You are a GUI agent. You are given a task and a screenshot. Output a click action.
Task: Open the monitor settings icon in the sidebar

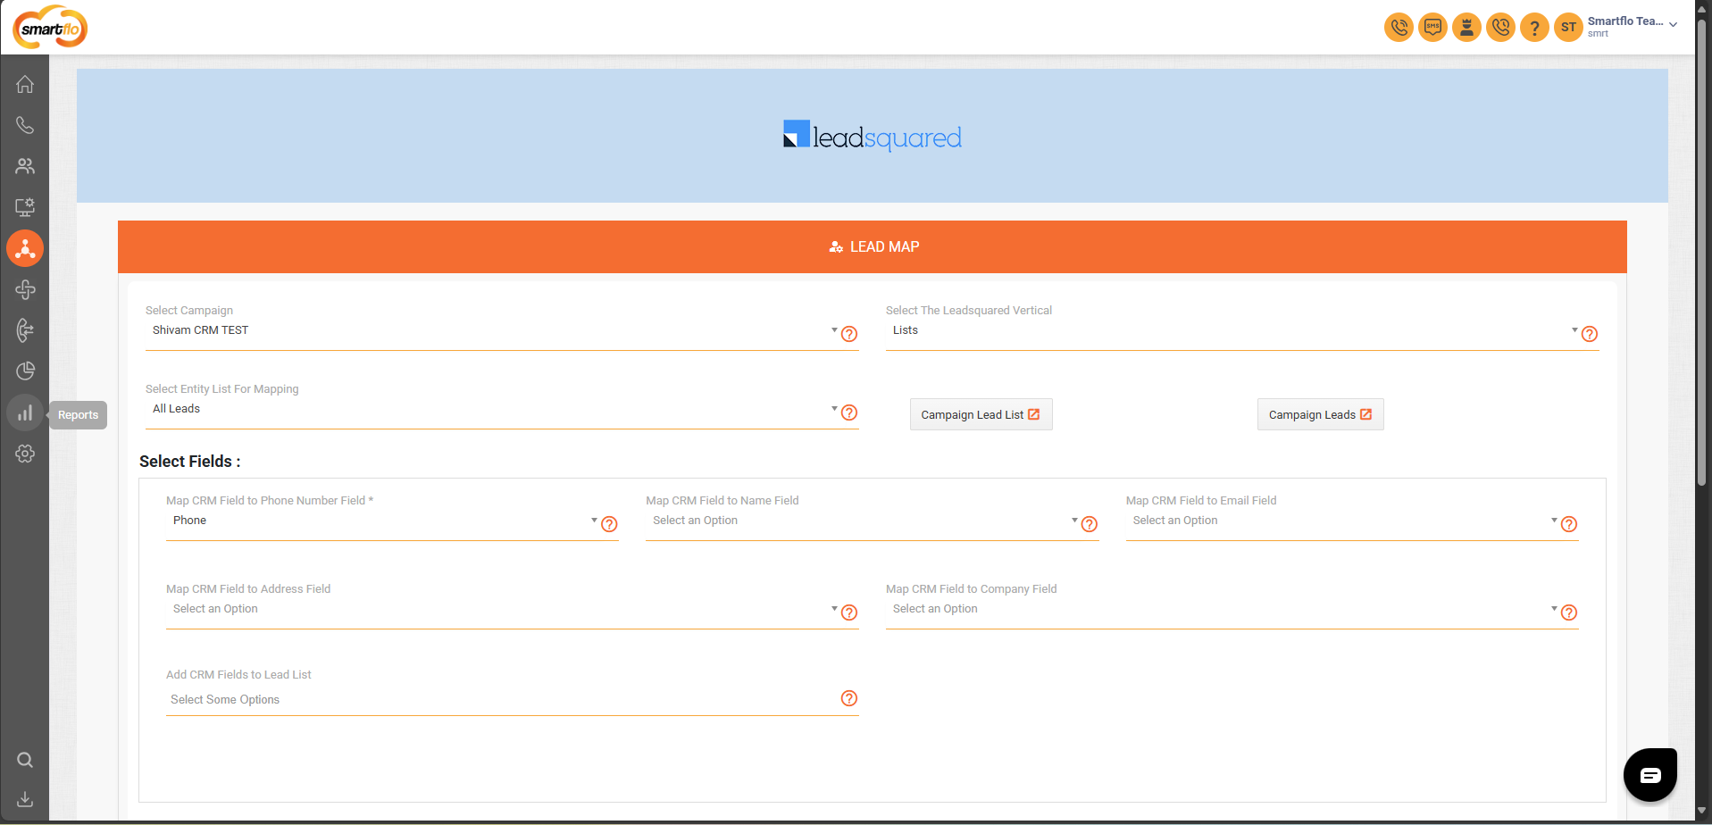click(25, 207)
